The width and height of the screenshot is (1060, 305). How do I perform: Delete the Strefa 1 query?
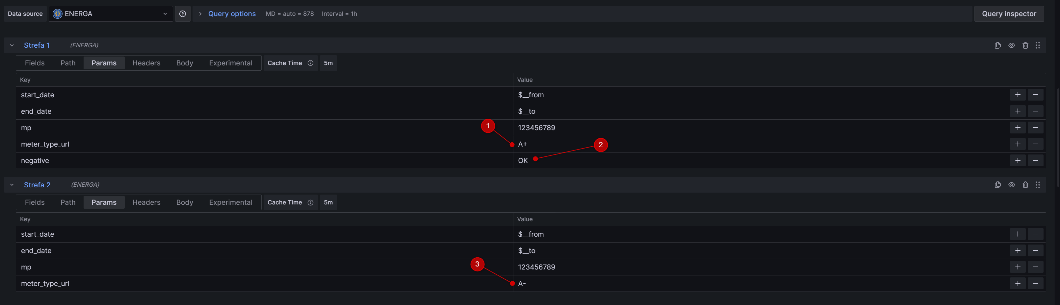[1025, 45]
